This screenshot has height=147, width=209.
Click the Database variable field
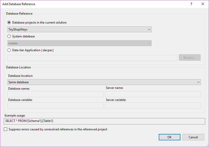tap(55, 105)
